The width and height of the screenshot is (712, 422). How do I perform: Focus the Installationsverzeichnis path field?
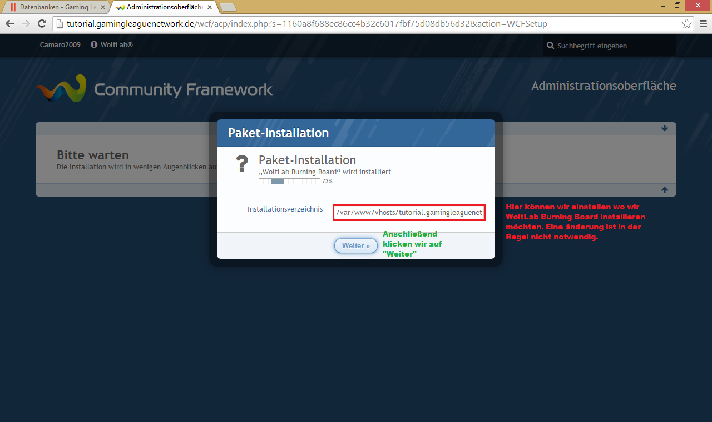(409, 212)
